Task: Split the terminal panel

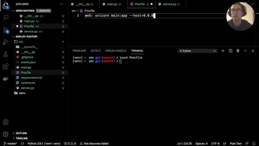Action: pyautogui.click(x=231, y=51)
